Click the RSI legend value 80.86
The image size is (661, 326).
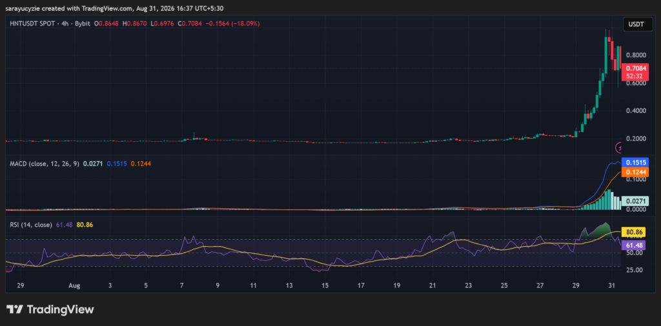point(85,225)
